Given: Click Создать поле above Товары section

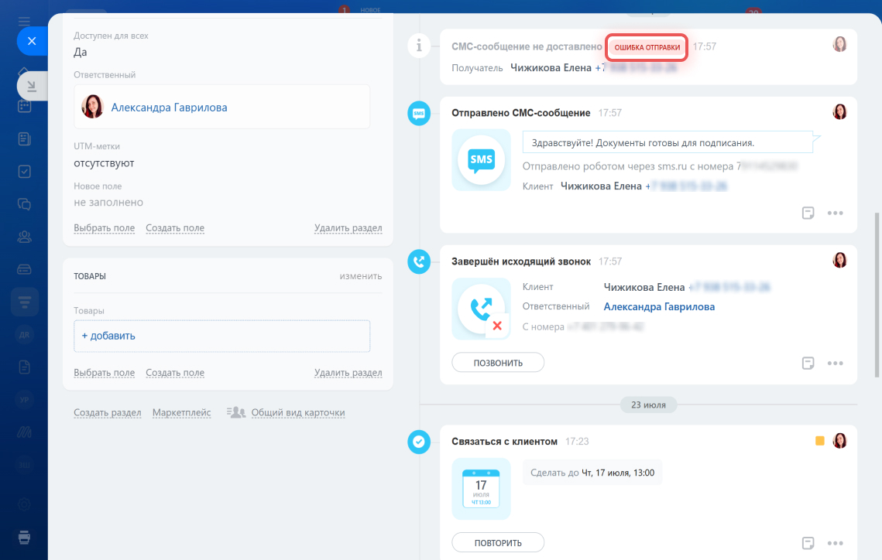Looking at the screenshot, I should pos(175,228).
